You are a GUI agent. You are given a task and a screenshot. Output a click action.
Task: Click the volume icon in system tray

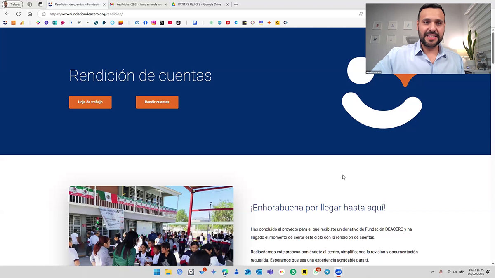(455, 272)
